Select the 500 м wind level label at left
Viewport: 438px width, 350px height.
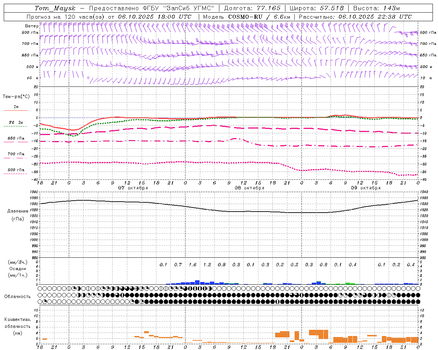coord(33,67)
